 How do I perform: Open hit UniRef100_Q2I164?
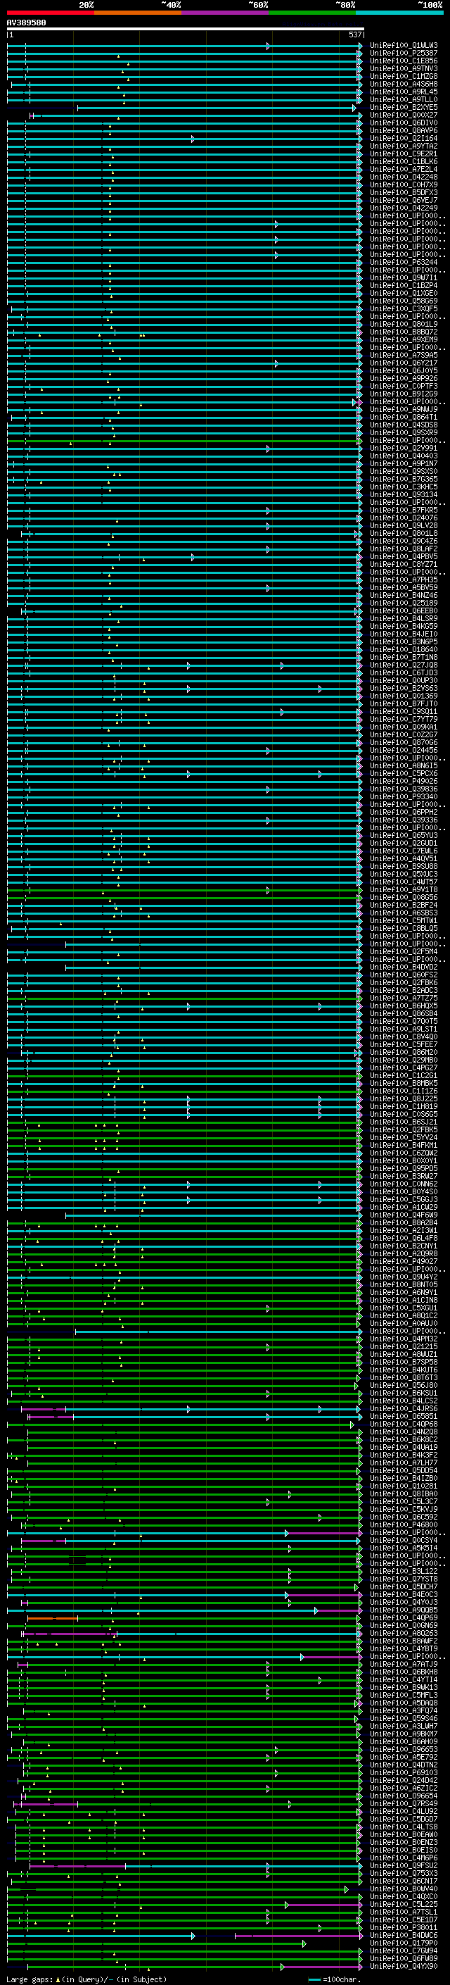(404, 139)
